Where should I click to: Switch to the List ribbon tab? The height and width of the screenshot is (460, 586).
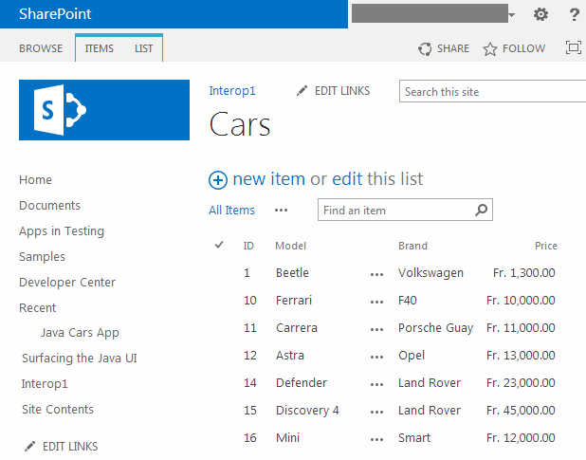tap(144, 48)
